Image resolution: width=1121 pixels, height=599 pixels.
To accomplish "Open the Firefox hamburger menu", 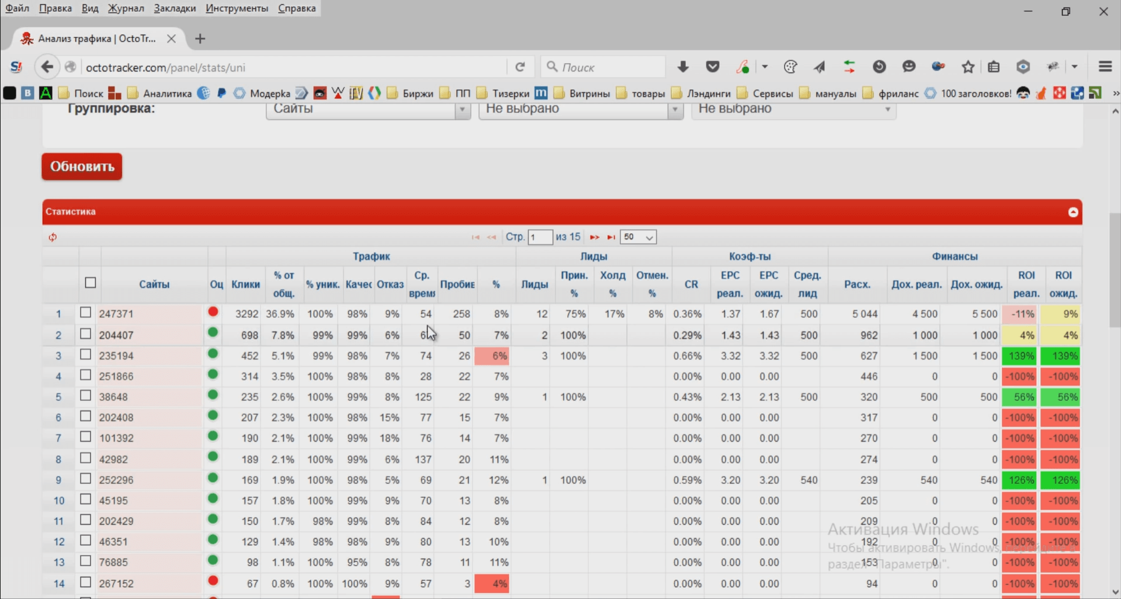I will [x=1105, y=67].
